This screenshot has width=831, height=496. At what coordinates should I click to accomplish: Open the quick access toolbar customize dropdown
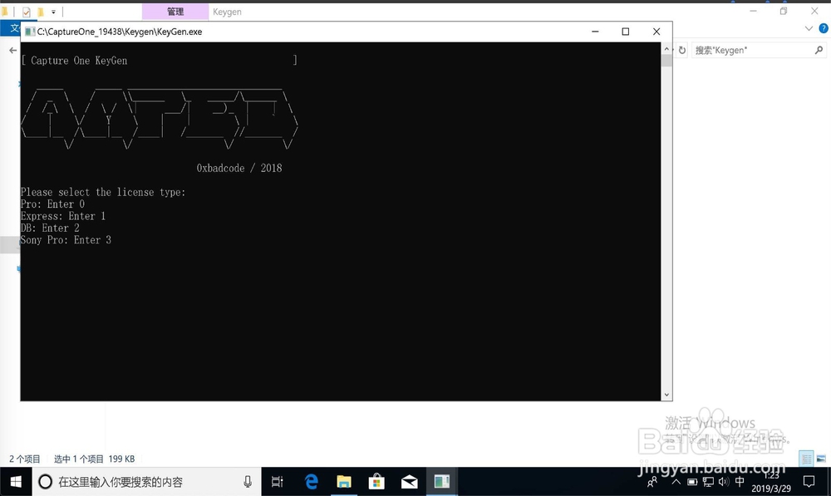53,12
